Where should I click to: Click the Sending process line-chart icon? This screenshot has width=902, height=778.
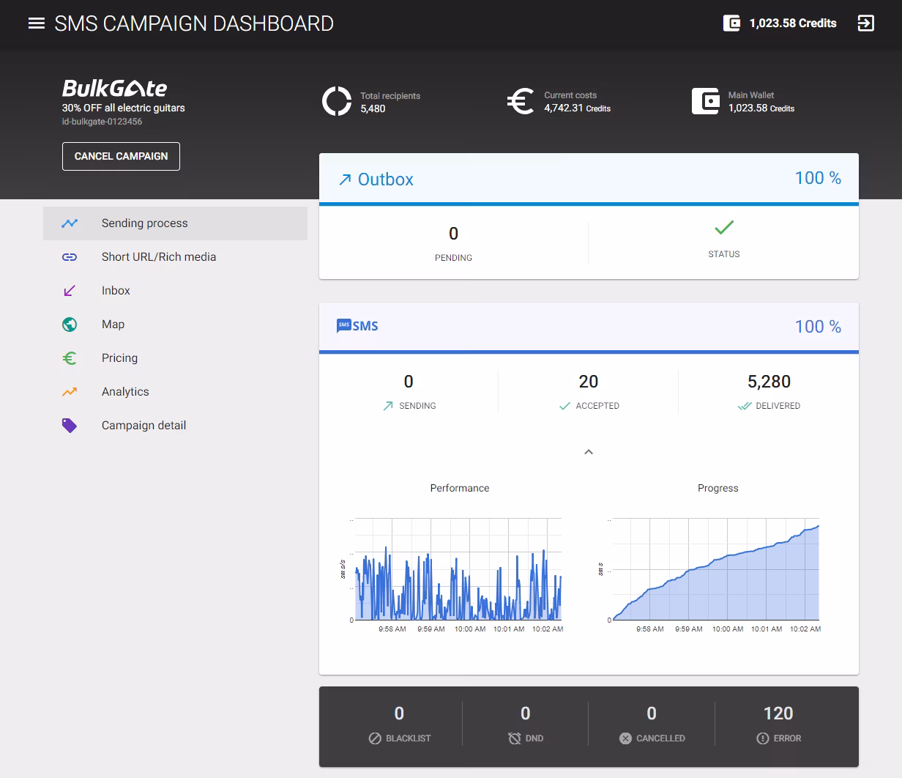point(70,223)
